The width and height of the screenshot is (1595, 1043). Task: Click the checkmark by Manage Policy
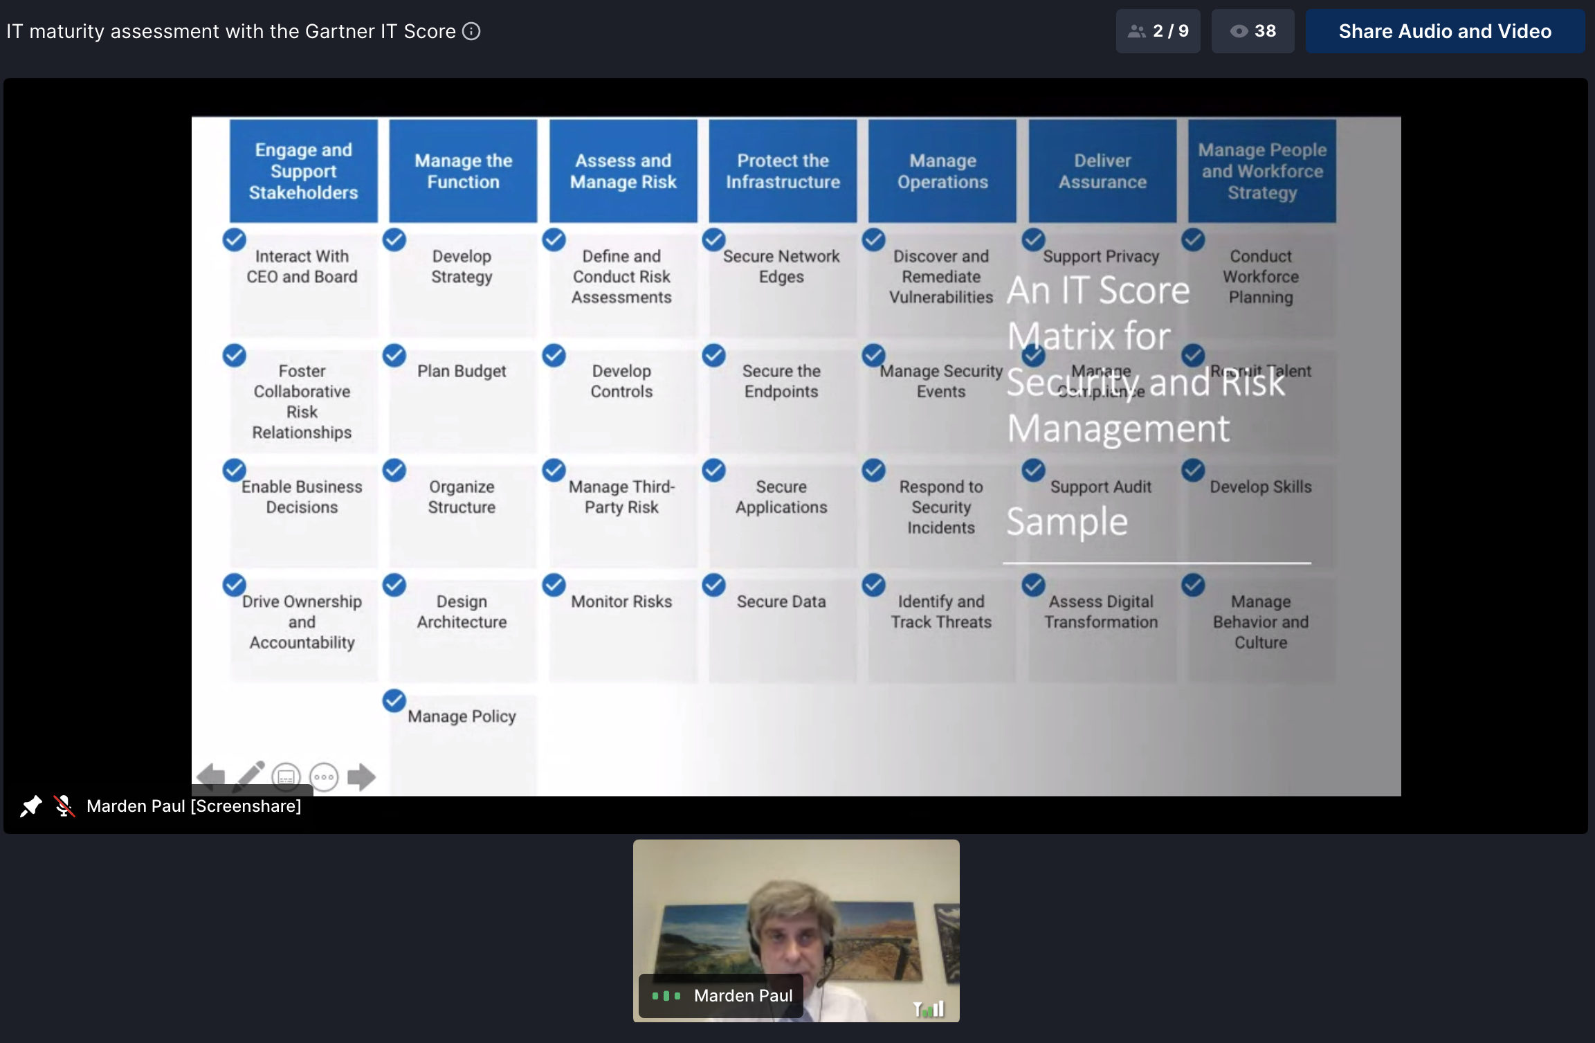click(394, 700)
